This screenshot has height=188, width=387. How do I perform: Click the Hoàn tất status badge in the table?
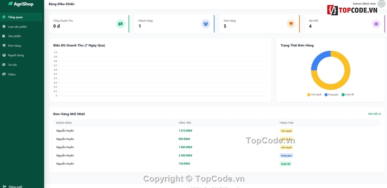point(285,164)
